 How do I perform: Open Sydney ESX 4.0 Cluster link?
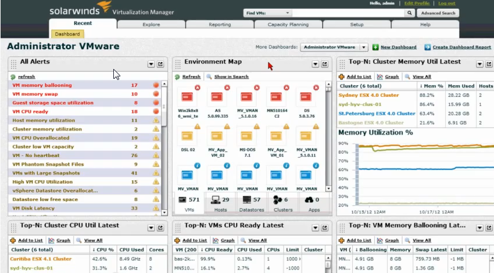click(368, 95)
